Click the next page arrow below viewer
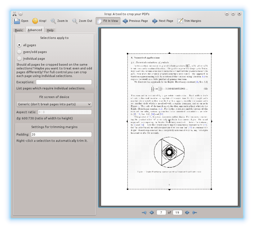Viewport: 254px width, 229px height. tap(187, 213)
